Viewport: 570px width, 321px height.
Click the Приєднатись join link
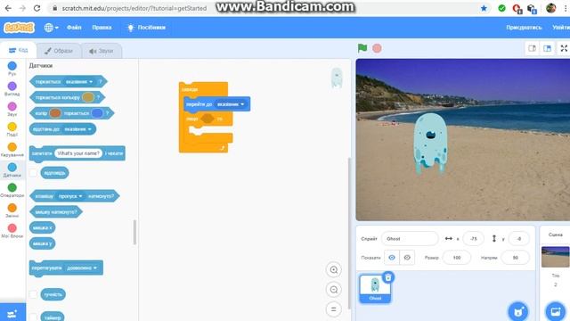click(x=524, y=28)
